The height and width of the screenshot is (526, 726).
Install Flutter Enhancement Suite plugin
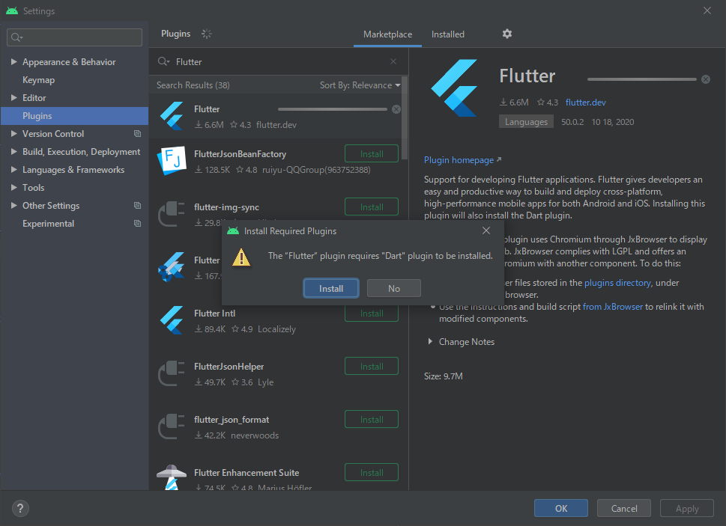[372, 473]
